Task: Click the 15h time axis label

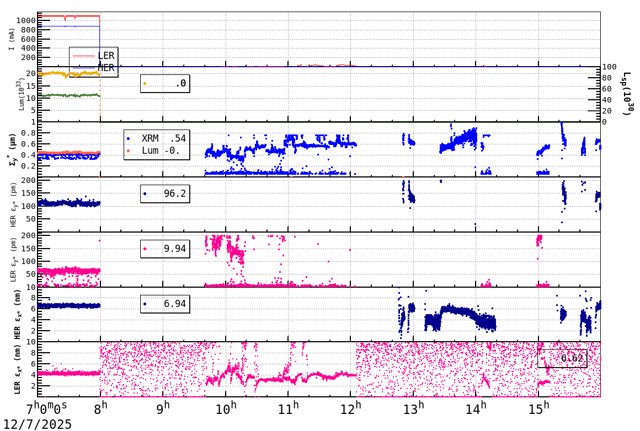Action: (x=538, y=407)
